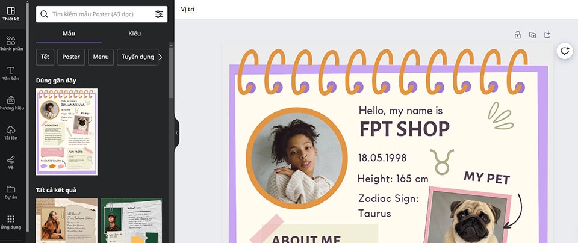Screen dimensions: 578x243
Task: Add a new page with plus icon
Action: click(x=547, y=35)
